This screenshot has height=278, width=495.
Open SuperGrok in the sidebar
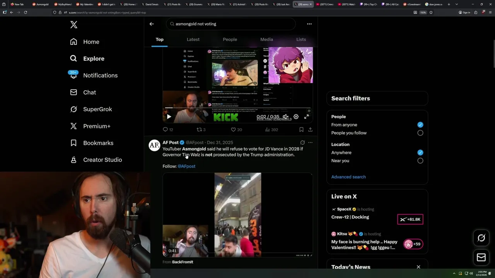click(90, 109)
